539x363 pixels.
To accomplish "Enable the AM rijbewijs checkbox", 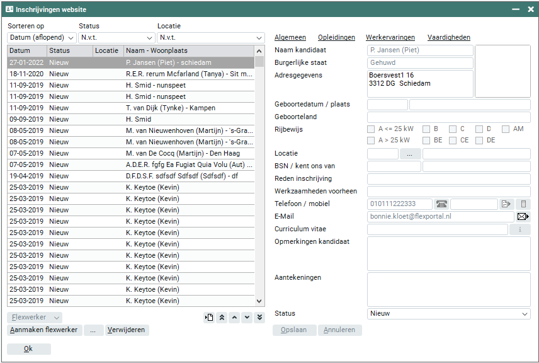I will tap(506, 129).
